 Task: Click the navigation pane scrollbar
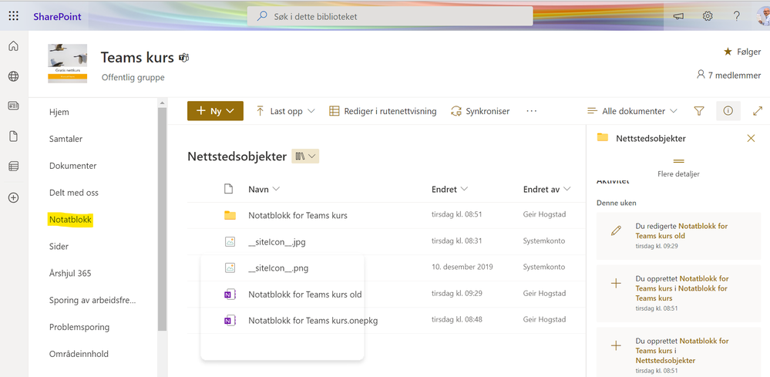162,218
